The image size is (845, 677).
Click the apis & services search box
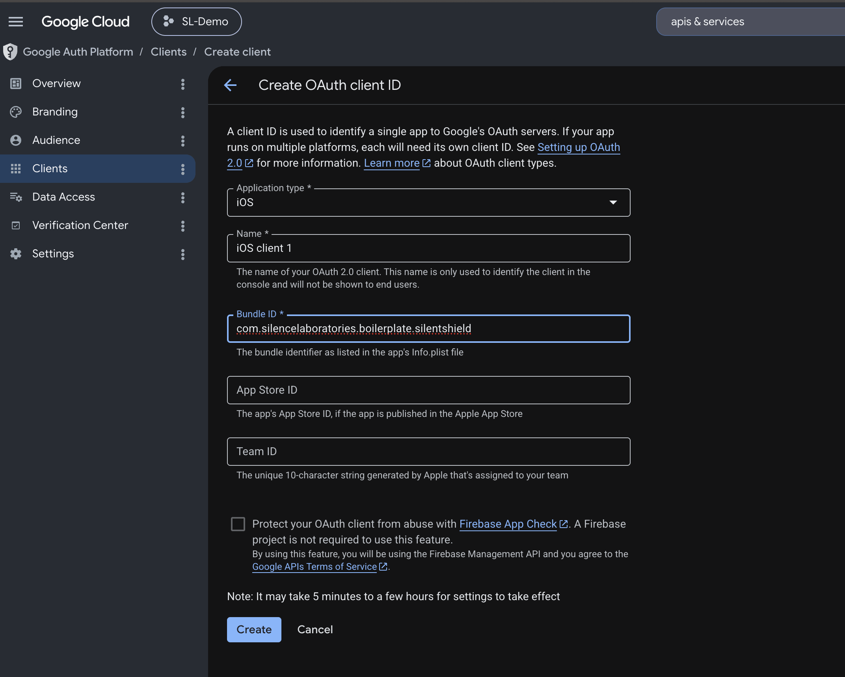tap(750, 22)
